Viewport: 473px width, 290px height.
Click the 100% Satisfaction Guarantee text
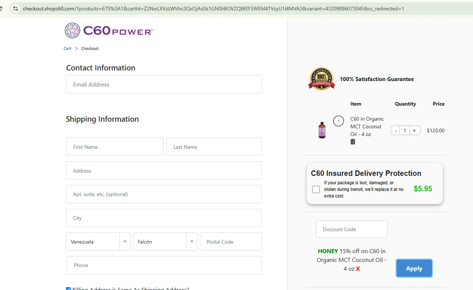tap(377, 79)
